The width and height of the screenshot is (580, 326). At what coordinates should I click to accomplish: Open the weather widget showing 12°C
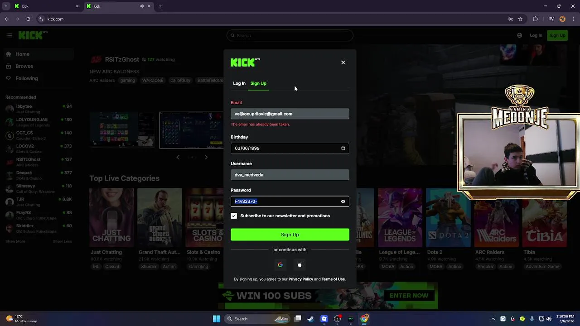[x=22, y=319]
